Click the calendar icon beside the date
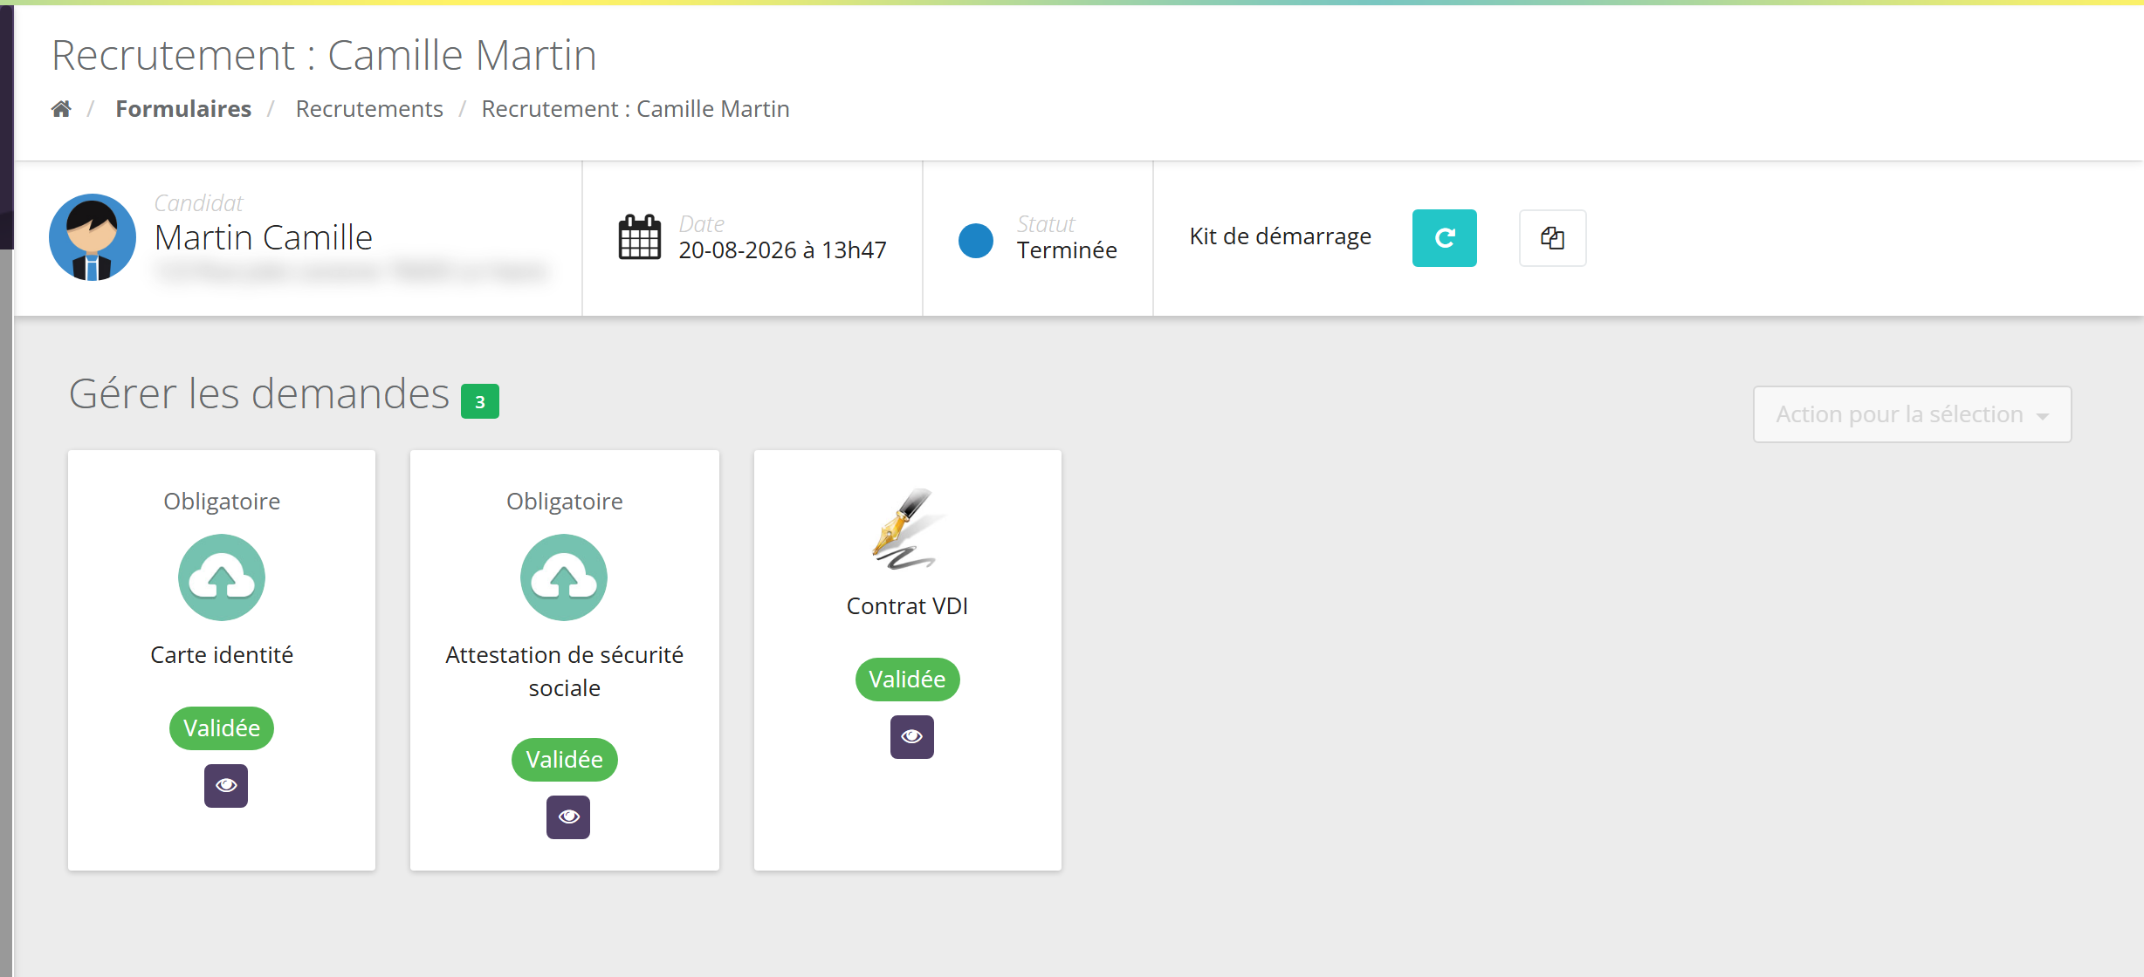This screenshot has height=977, width=2144. coord(639,237)
